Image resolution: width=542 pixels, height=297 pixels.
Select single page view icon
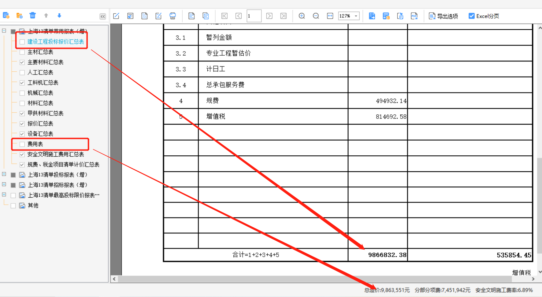point(192,16)
